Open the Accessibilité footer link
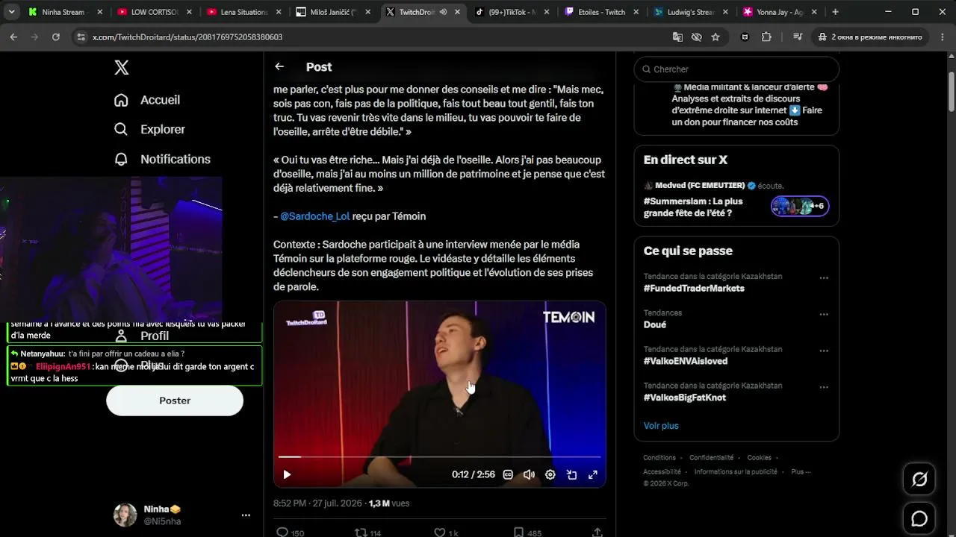This screenshot has width=956, height=537. pos(662,471)
